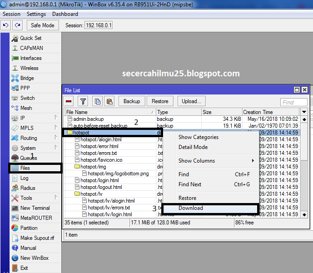This screenshot has height=273, width=313.
Task: Open the MetaROUTER menu
Action: pyautogui.click(x=35, y=218)
